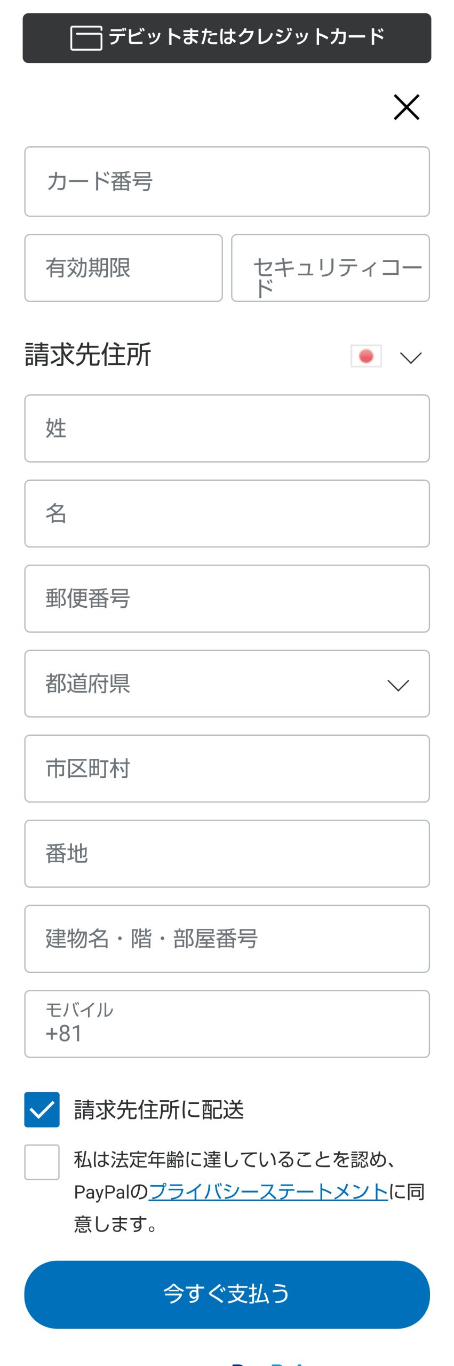454x1366 pixels.
Task: Uncheck 請求先住所に配送 checkbox
Action: pyautogui.click(x=42, y=1109)
